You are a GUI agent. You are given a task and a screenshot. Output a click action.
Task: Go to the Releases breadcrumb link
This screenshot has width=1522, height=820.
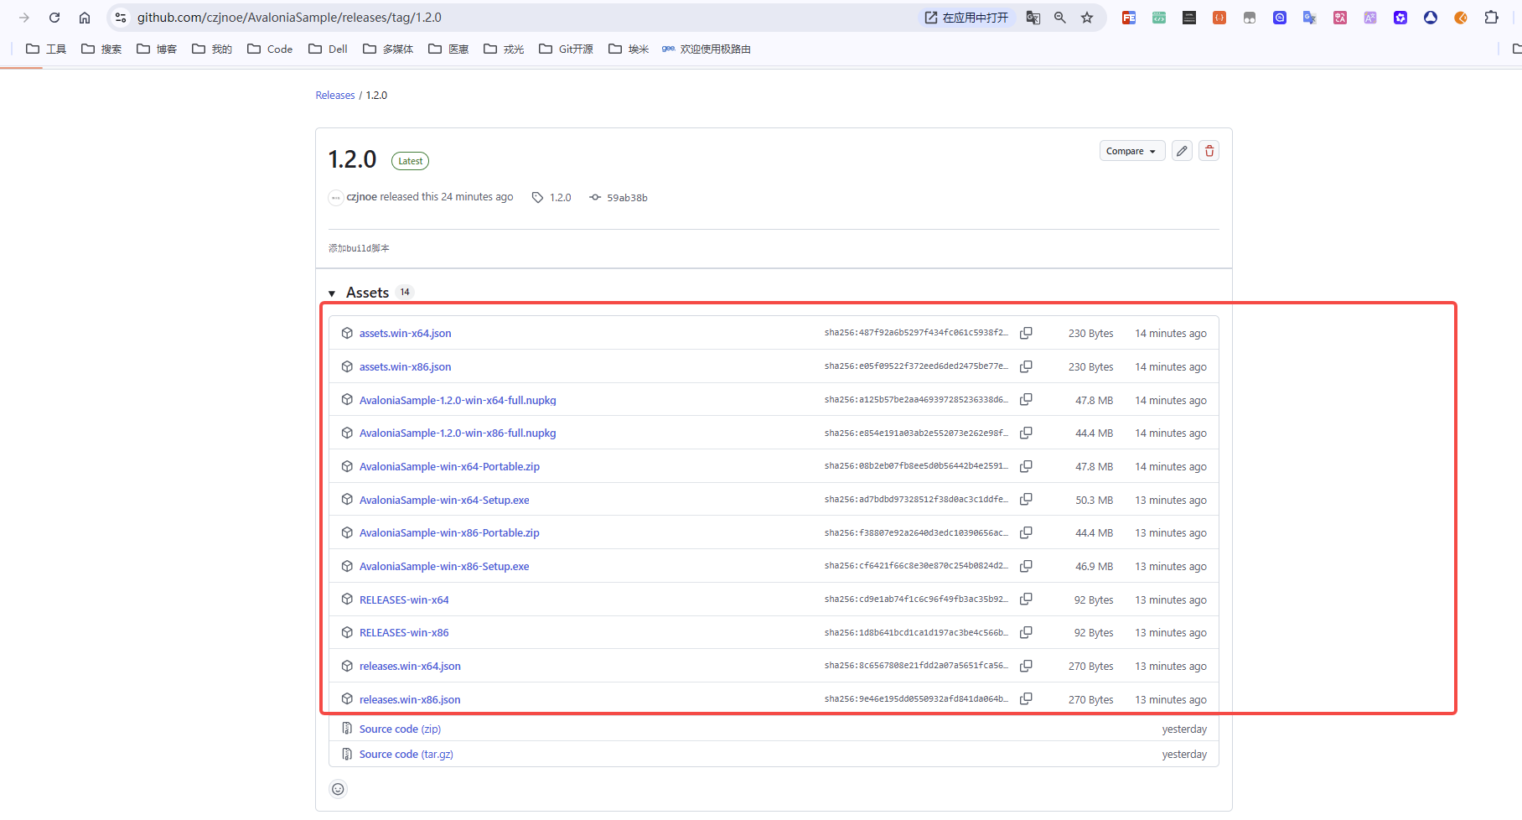(x=335, y=96)
